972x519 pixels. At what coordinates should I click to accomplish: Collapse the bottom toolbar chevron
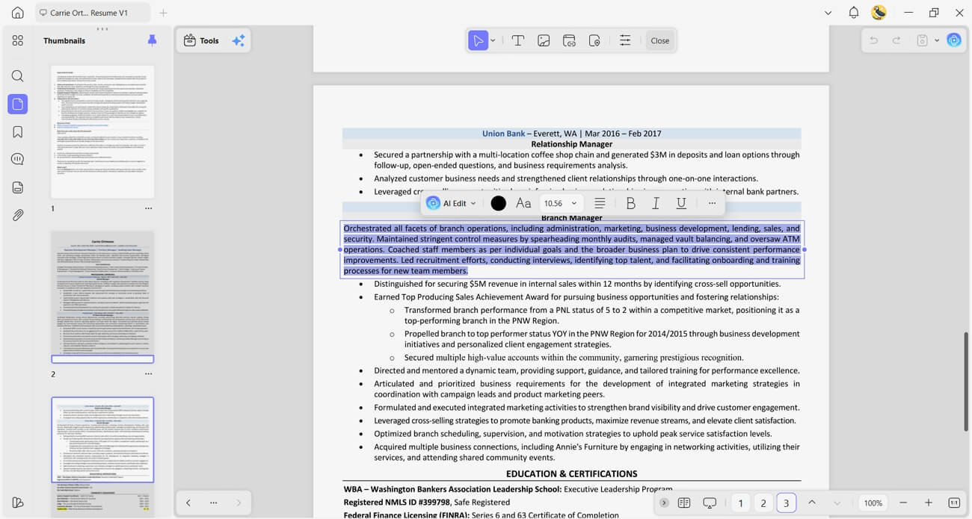664,503
